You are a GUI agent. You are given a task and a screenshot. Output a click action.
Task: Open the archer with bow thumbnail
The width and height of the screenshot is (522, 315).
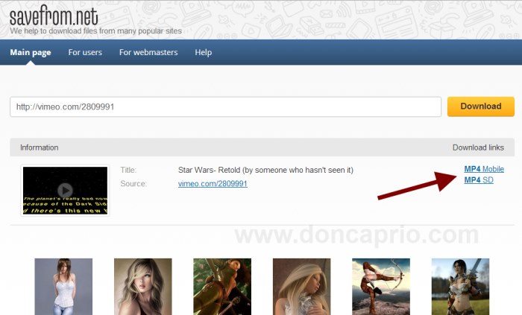[381, 287]
